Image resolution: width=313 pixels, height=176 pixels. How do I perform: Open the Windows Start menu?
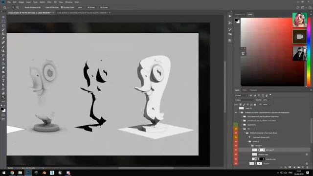tap(4, 173)
